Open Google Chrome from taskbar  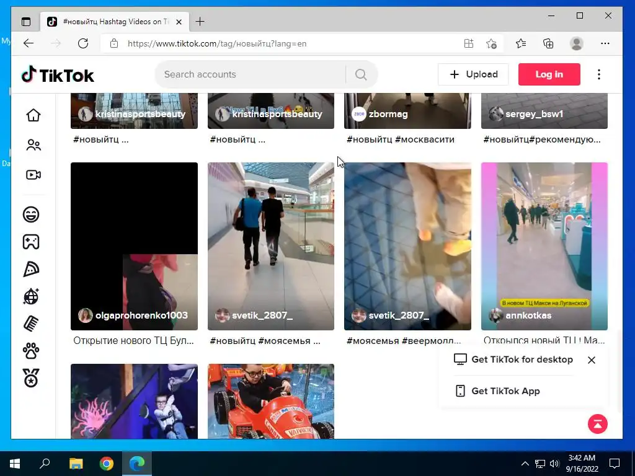[x=107, y=464]
